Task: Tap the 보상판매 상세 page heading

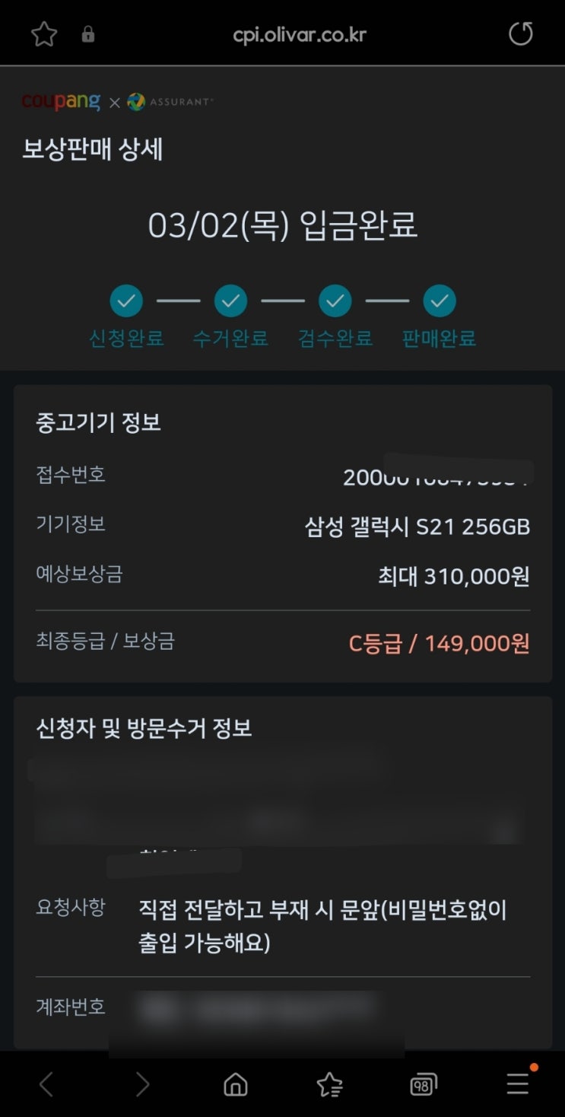Action: 93,150
